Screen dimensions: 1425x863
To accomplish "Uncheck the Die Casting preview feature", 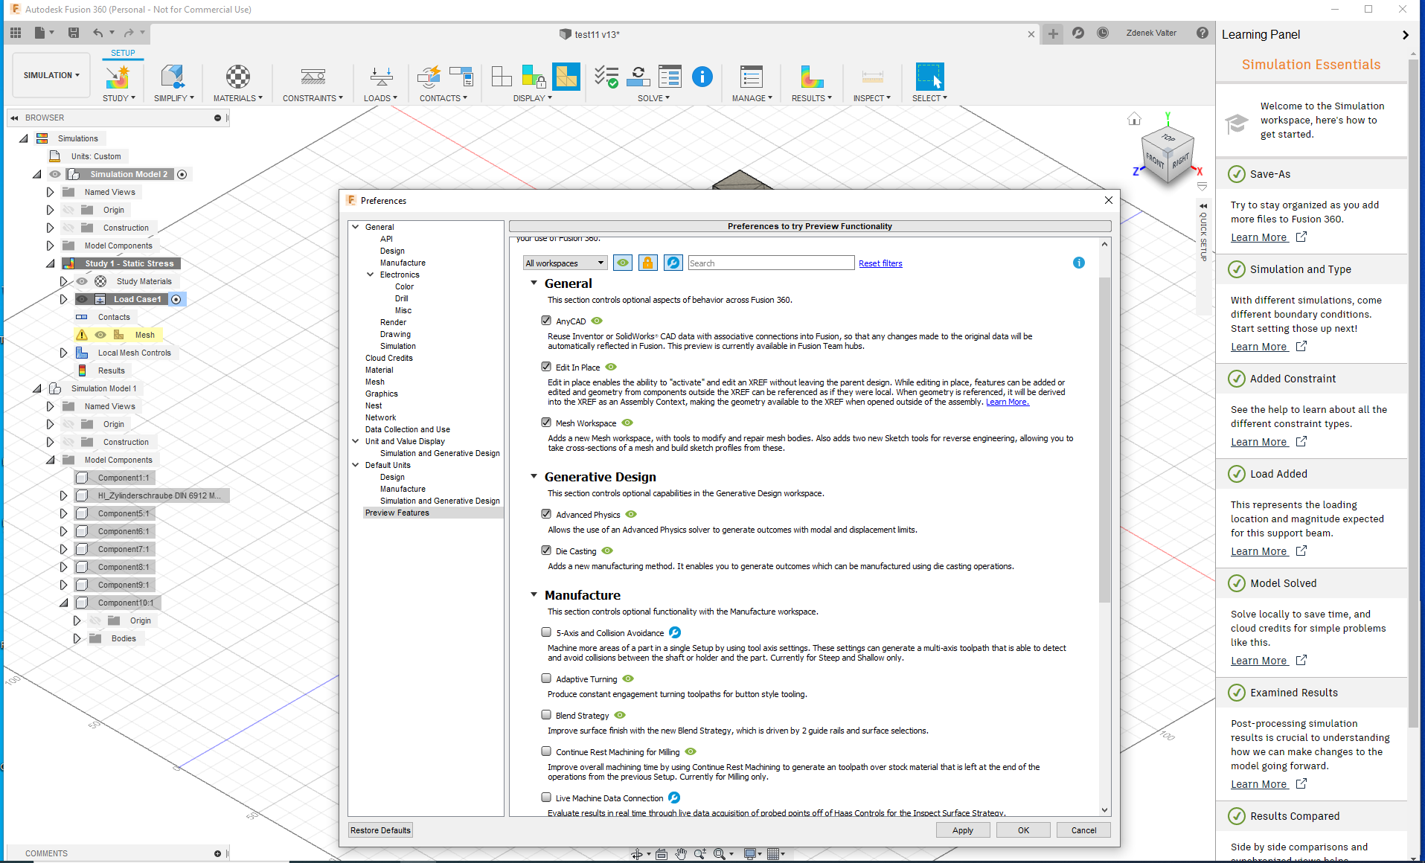I will (546, 551).
